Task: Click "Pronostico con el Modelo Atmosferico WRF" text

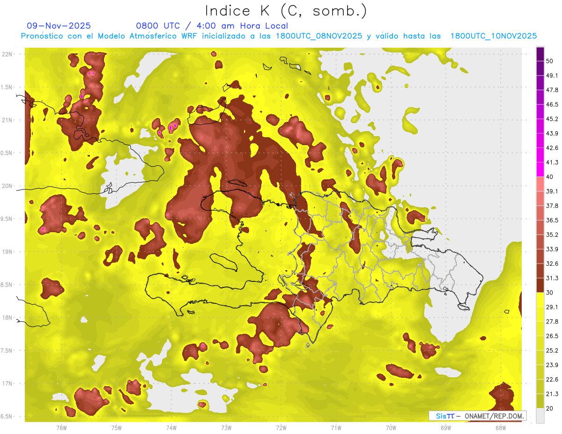Action: (x=111, y=36)
